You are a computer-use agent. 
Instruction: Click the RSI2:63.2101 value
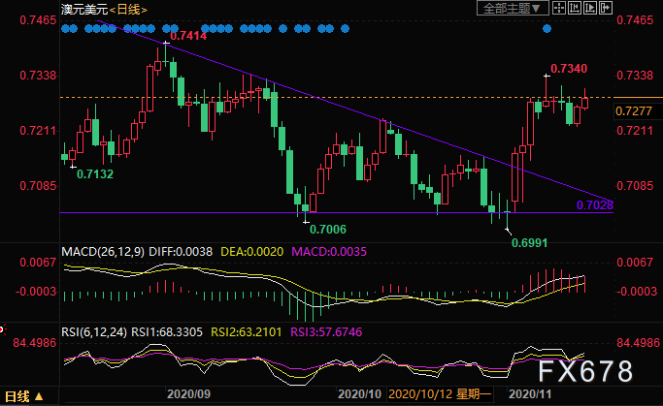247,332
